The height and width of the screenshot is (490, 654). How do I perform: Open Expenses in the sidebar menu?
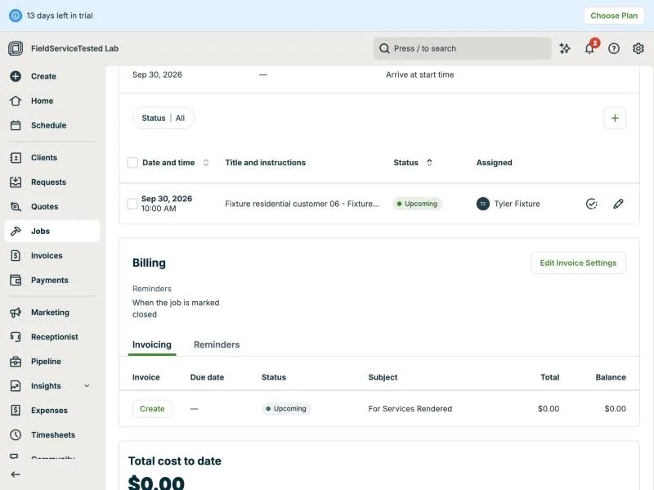(x=52, y=411)
